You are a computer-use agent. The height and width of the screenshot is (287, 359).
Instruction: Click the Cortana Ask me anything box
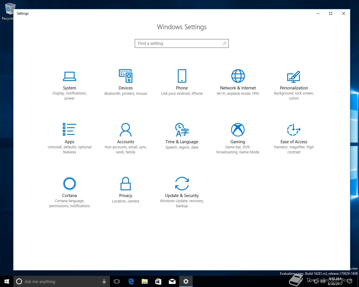61,281
